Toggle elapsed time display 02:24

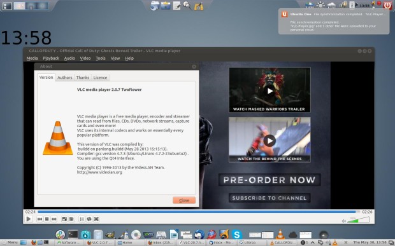click(x=30, y=212)
